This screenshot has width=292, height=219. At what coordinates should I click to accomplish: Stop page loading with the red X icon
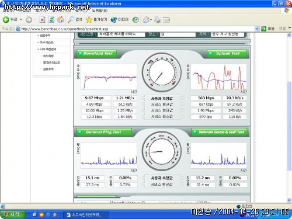42,19
